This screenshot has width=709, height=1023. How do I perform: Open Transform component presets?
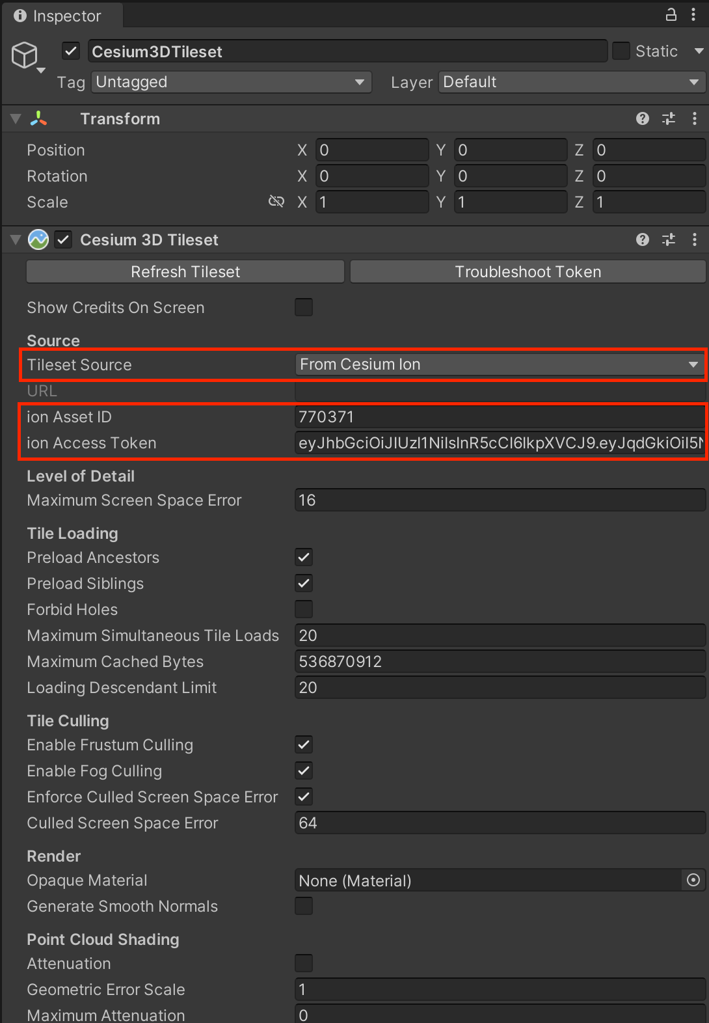(669, 118)
